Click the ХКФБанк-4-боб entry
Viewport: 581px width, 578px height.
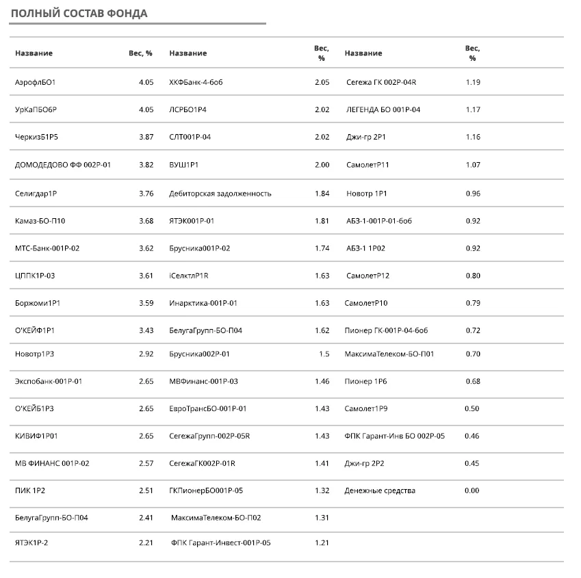(196, 82)
